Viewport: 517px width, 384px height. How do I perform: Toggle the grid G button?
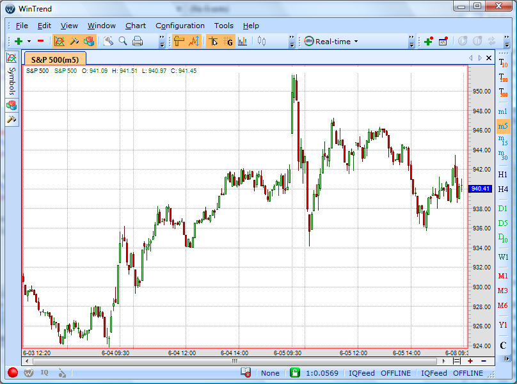click(x=228, y=41)
